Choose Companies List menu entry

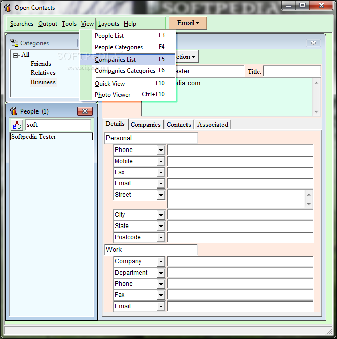[128, 59]
